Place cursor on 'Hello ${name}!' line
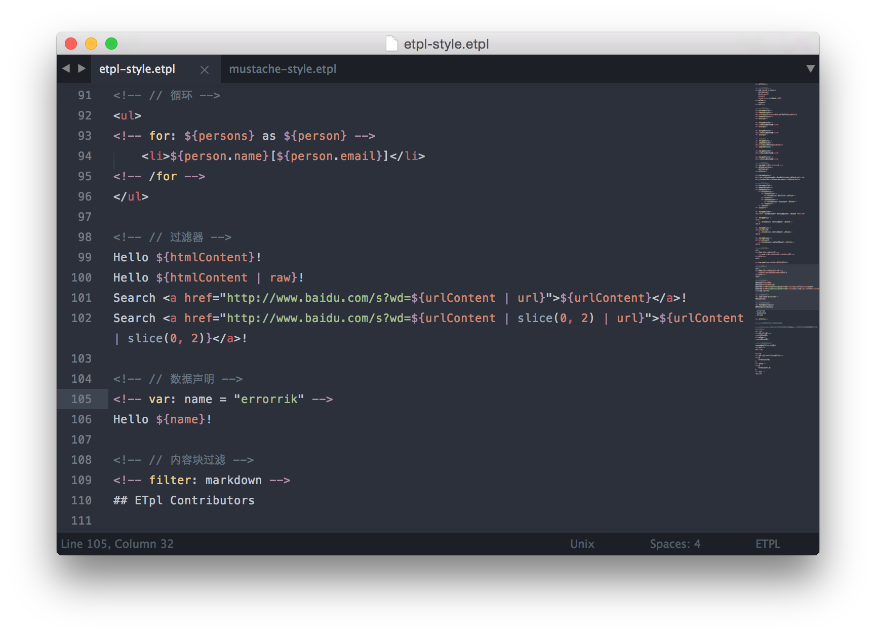The image size is (876, 636). (x=163, y=419)
